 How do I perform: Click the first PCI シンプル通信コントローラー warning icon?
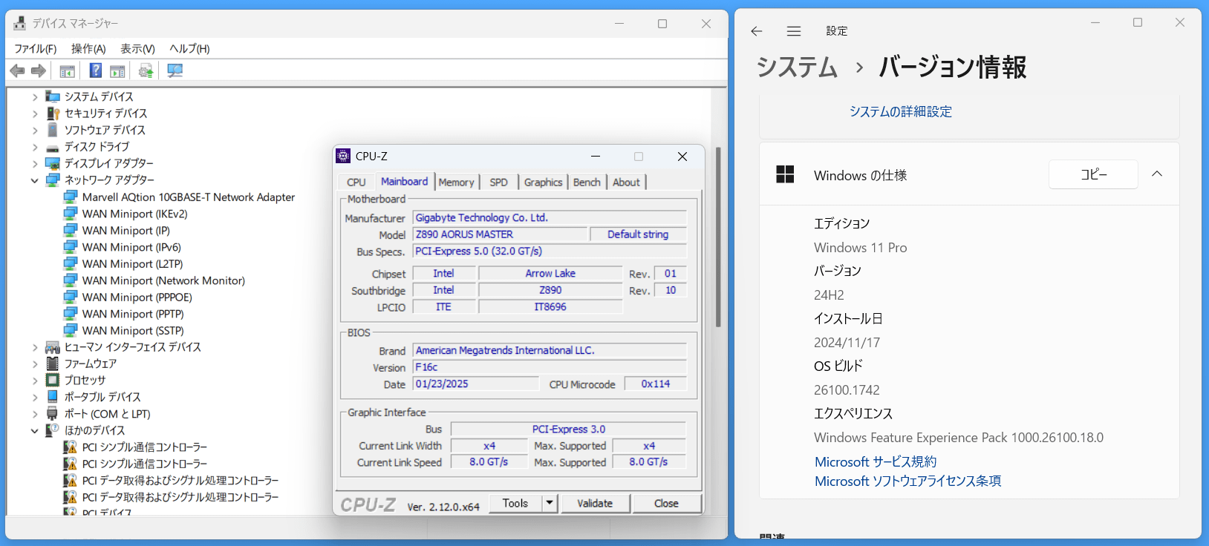(x=71, y=447)
